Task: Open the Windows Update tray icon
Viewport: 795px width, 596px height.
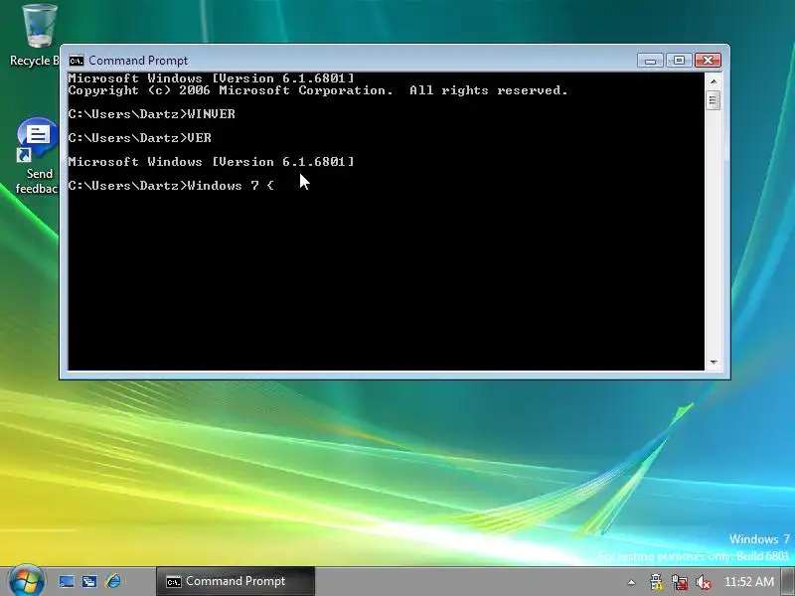Action: pos(656,582)
